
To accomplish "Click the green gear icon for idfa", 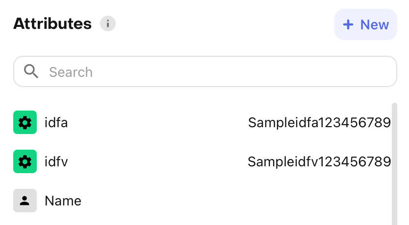I will [x=25, y=122].
